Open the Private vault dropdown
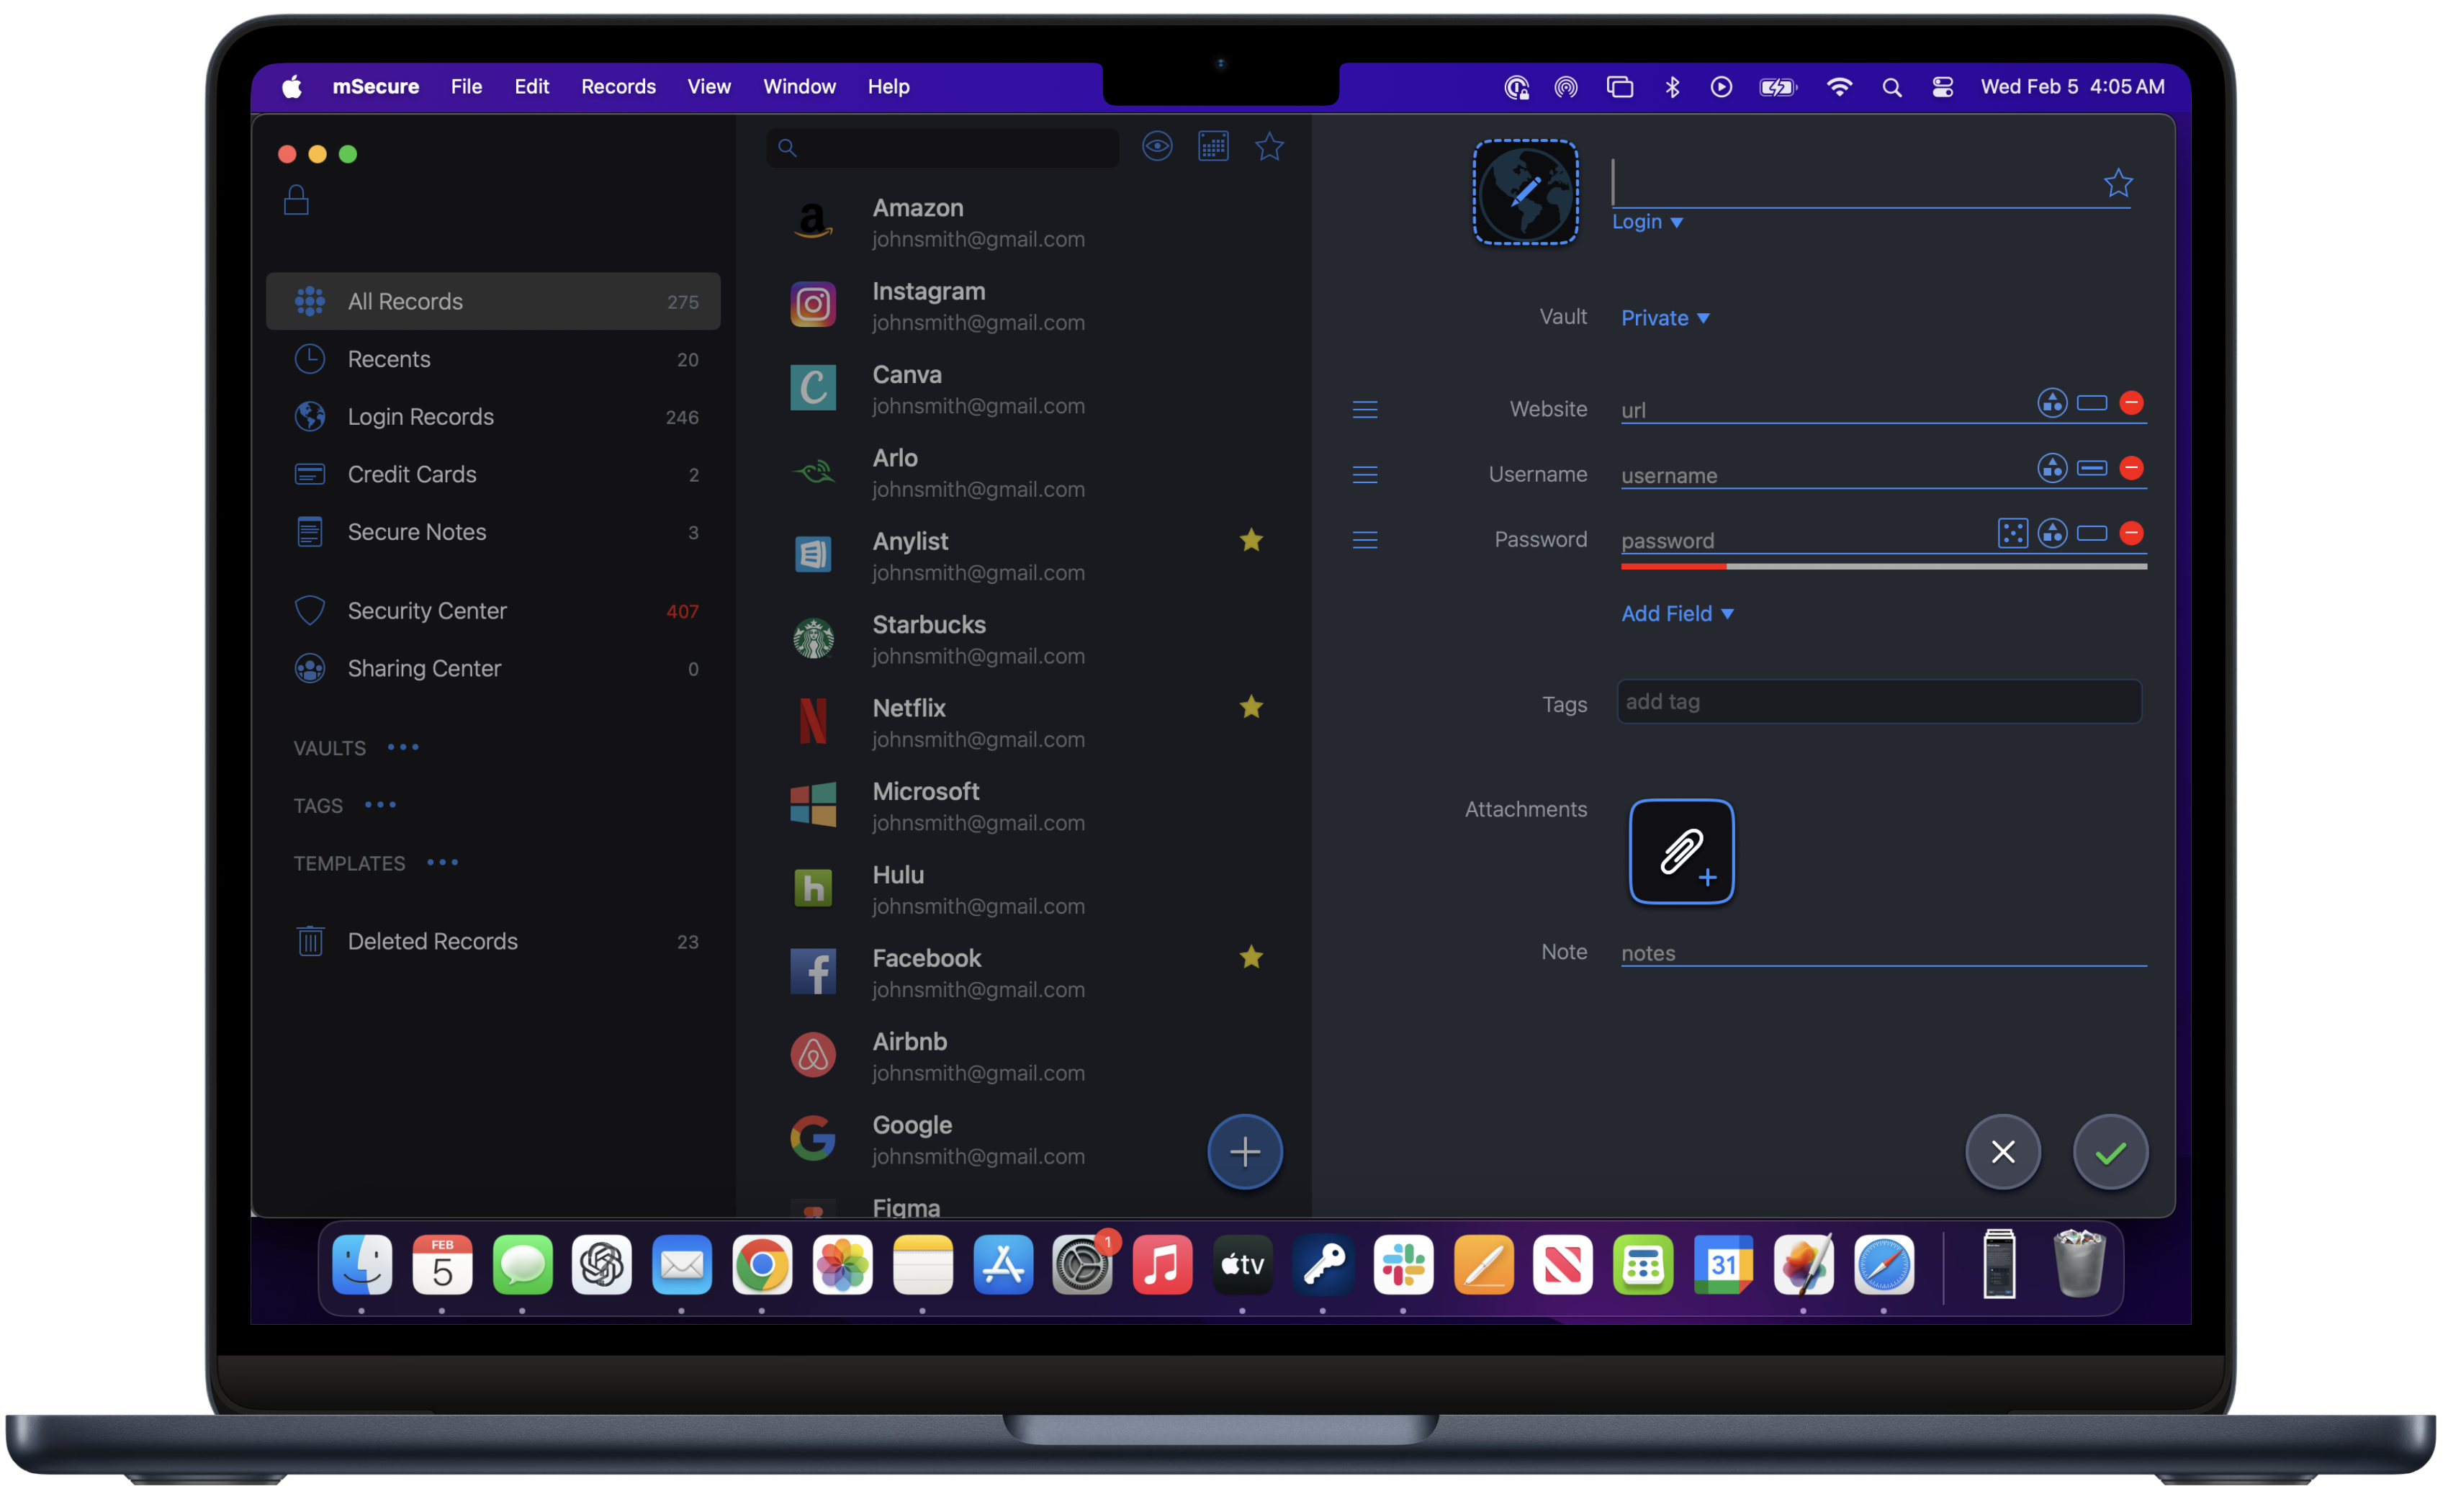The height and width of the screenshot is (1512, 2448). [1664, 318]
